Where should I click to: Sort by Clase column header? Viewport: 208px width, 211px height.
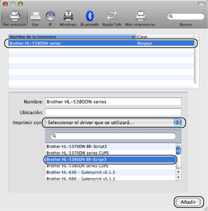point(165,36)
